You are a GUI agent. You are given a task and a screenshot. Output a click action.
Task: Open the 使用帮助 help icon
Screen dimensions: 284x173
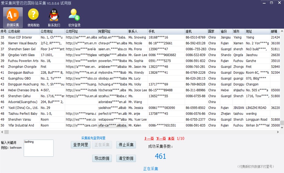pos(33,18)
